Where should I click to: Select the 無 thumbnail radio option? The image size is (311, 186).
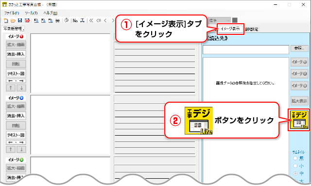[295, 158]
